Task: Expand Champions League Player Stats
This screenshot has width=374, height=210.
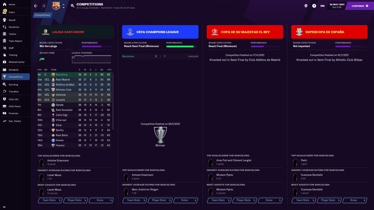Action: [160, 200]
